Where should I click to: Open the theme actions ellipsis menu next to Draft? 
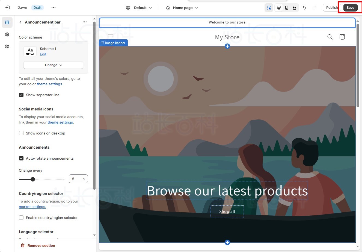tap(54, 8)
